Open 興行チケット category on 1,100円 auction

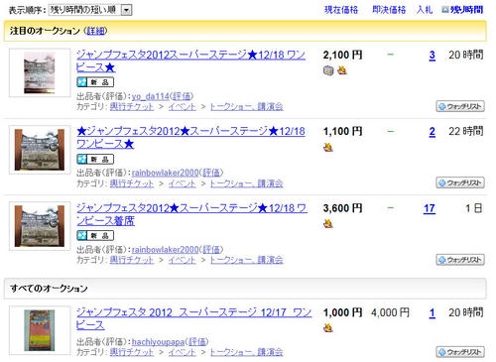[x=132, y=183]
